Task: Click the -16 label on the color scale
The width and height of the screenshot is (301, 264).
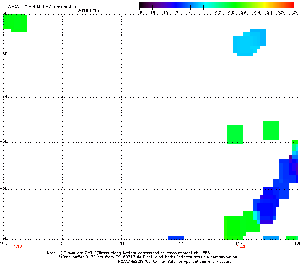Action: click(138, 13)
